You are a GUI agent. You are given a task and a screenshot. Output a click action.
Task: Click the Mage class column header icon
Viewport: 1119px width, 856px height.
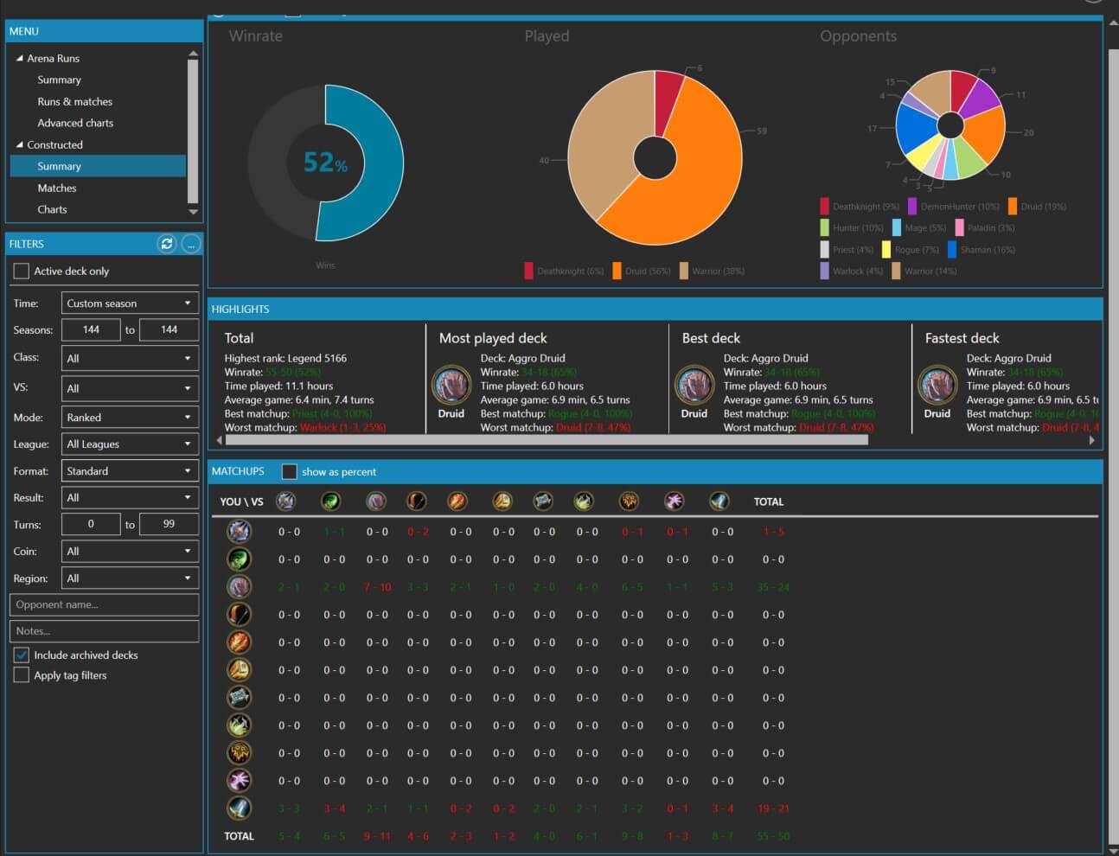[x=457, y=501]
